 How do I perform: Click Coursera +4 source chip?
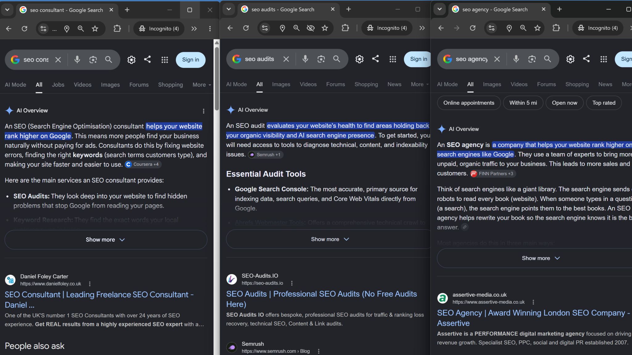[x=143, y=164]
